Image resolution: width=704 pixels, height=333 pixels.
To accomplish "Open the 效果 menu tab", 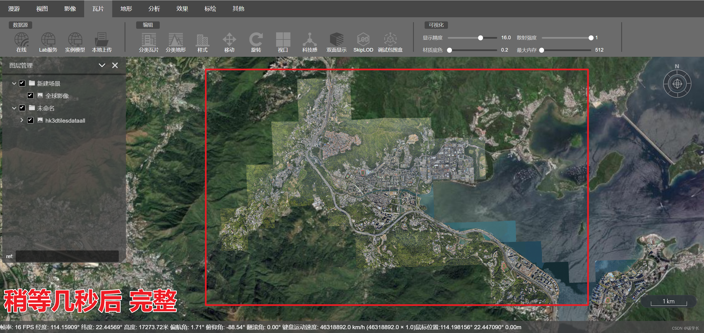I will point(182,9).
